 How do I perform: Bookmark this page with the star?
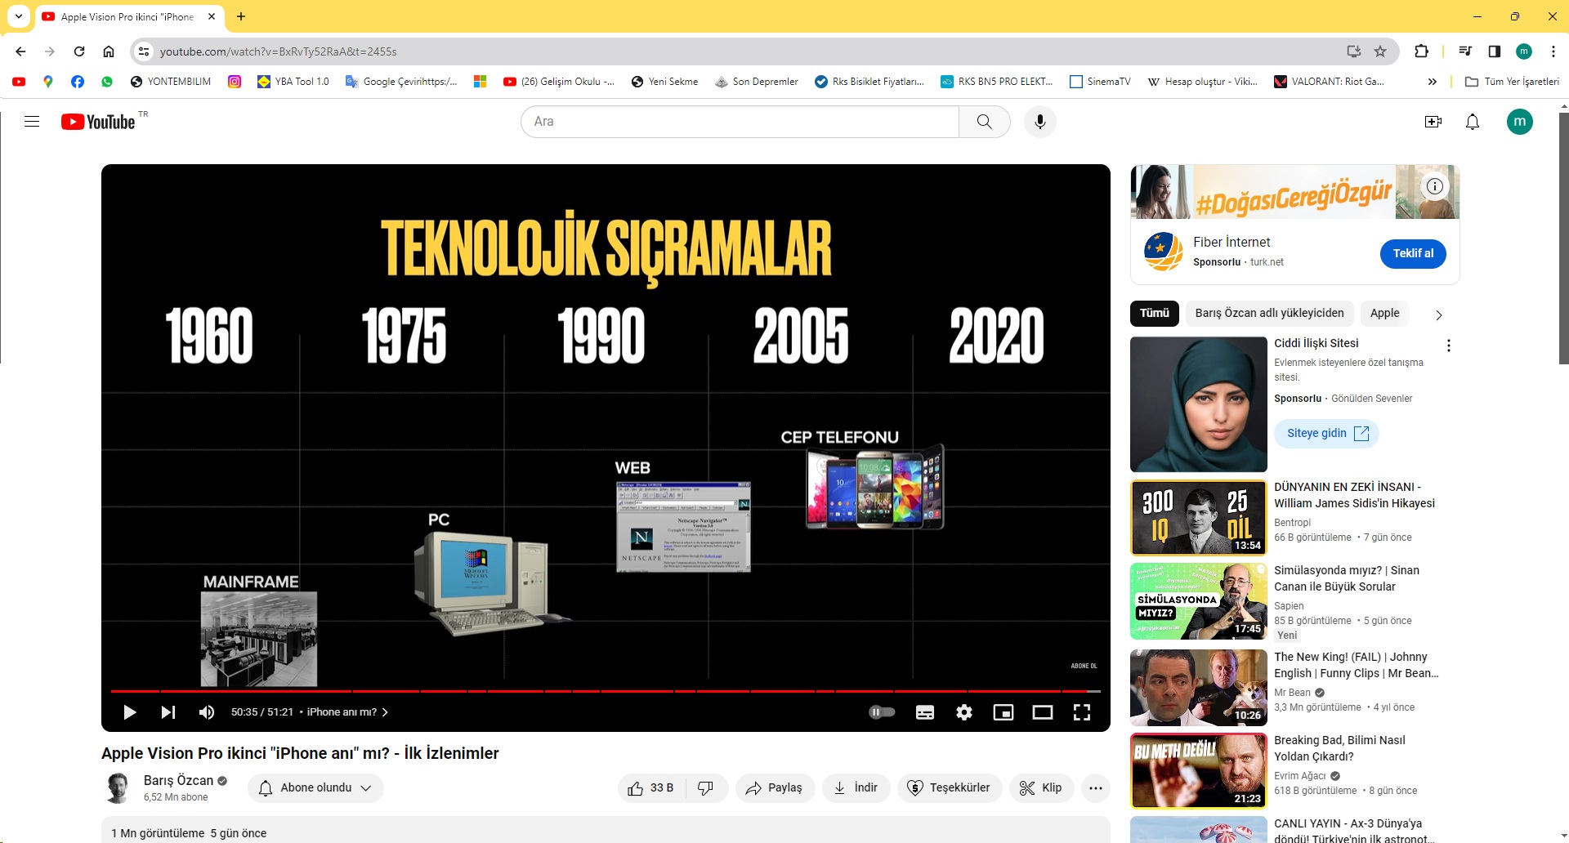1380,51
